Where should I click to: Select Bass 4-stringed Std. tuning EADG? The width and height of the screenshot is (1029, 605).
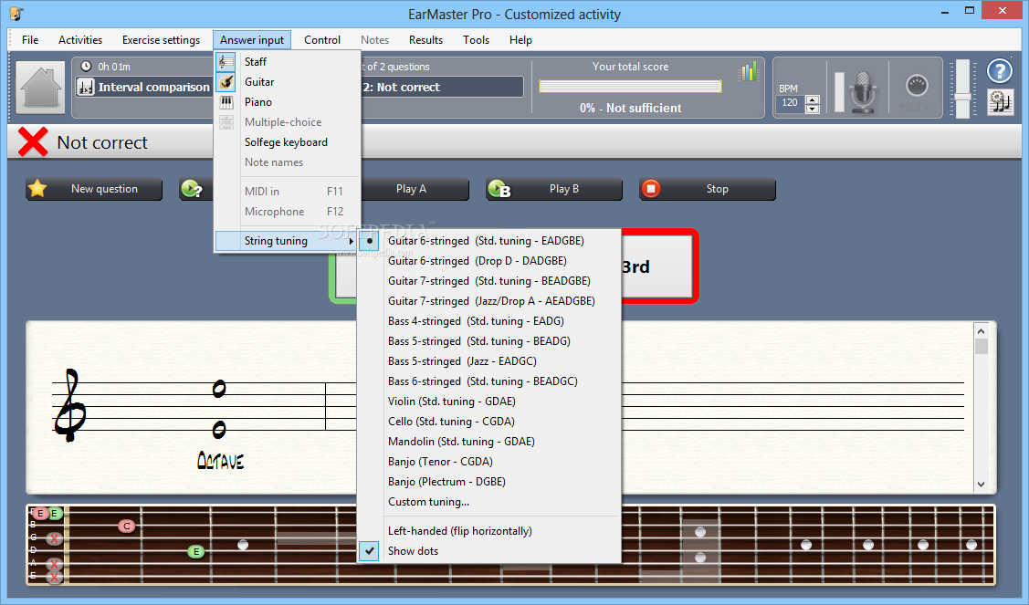coord(488,321)
